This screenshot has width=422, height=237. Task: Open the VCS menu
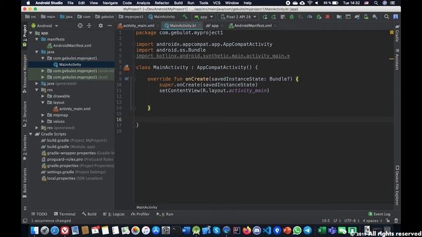coord(217,3)
